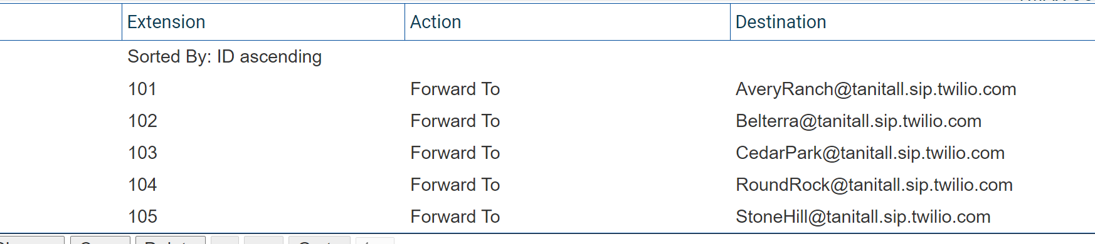
Task: Select the AveryRanch@tanitall.sip.twilio.com destination
Action: 875,89
